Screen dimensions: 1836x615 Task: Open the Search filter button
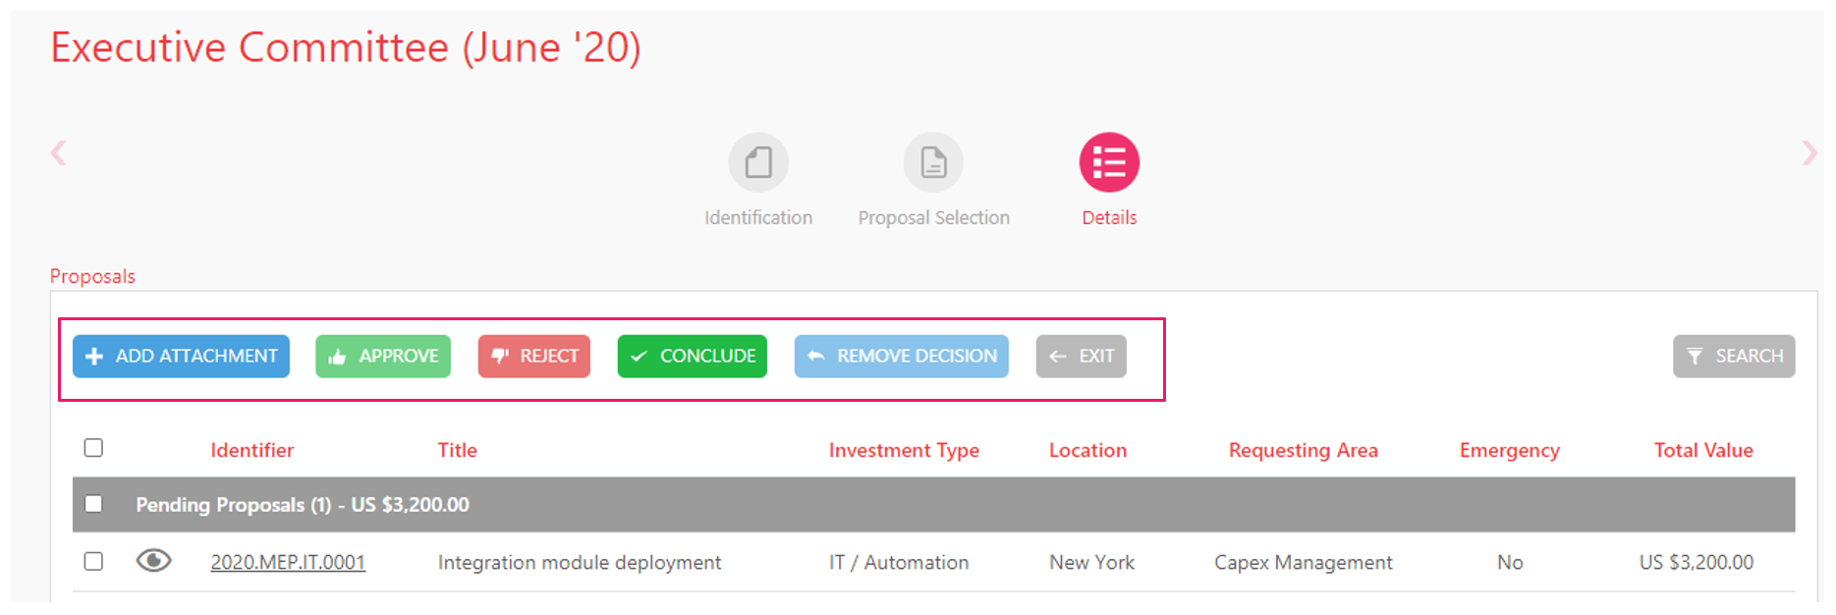(x=1734, y=356)
